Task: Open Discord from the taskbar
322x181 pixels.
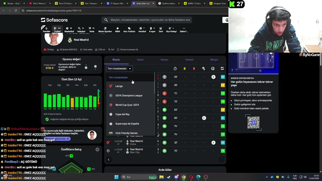Action: [x=176, y=177]
